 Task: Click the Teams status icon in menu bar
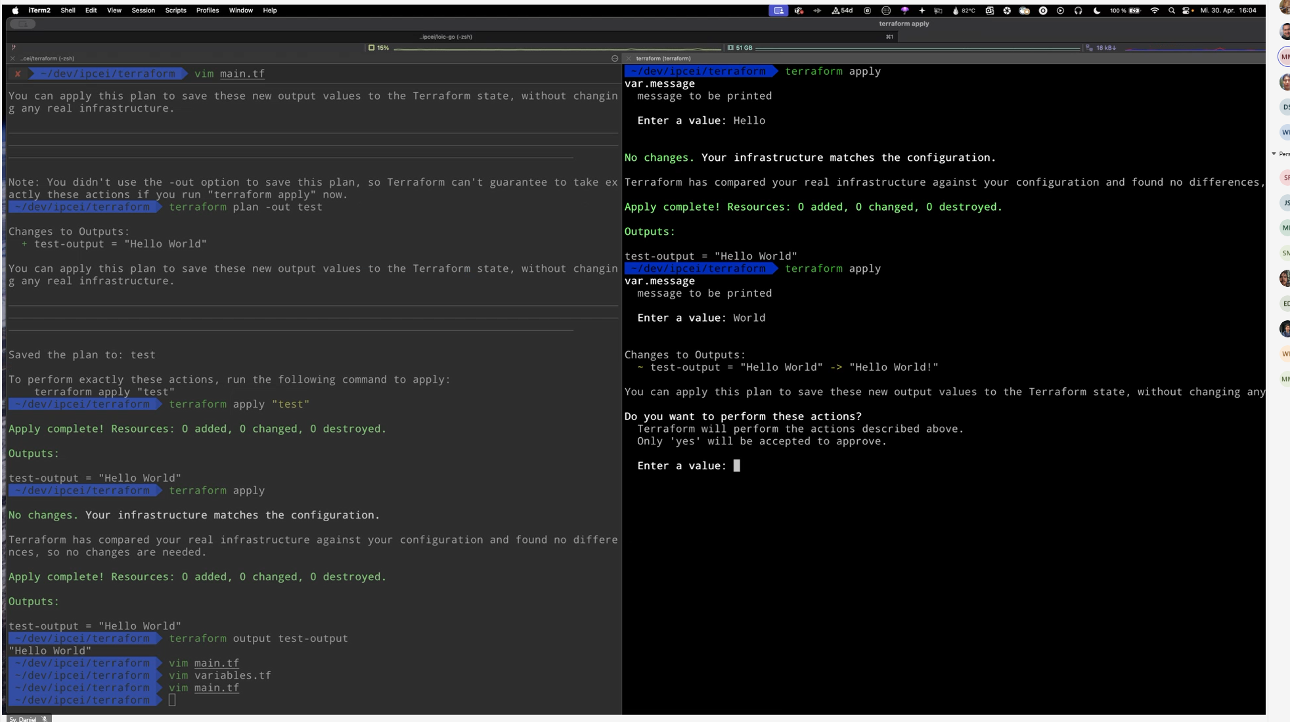click(x=799, y=11)
